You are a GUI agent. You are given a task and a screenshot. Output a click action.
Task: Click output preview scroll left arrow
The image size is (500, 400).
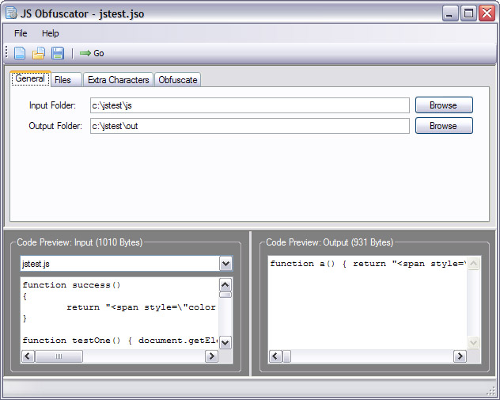(x=275, y=356)
